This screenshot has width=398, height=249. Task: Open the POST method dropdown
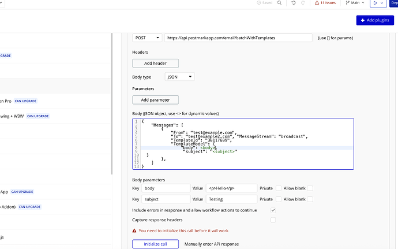point(147,38)
